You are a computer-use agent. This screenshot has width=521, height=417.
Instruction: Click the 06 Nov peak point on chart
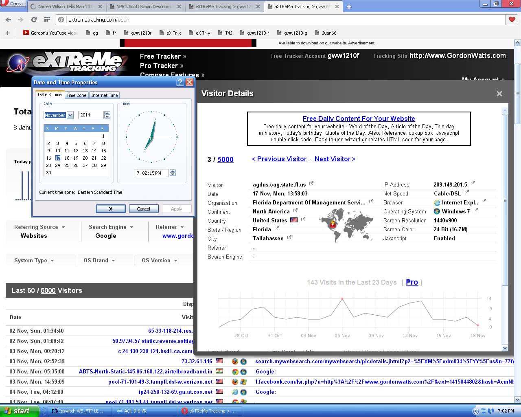tap(342, 299)
